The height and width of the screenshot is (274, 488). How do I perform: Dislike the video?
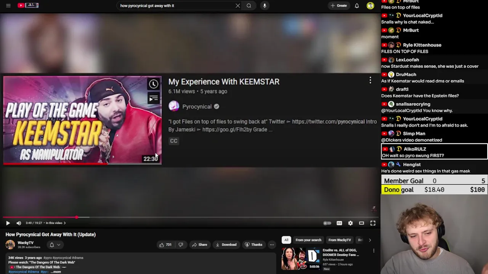(181, 245)
